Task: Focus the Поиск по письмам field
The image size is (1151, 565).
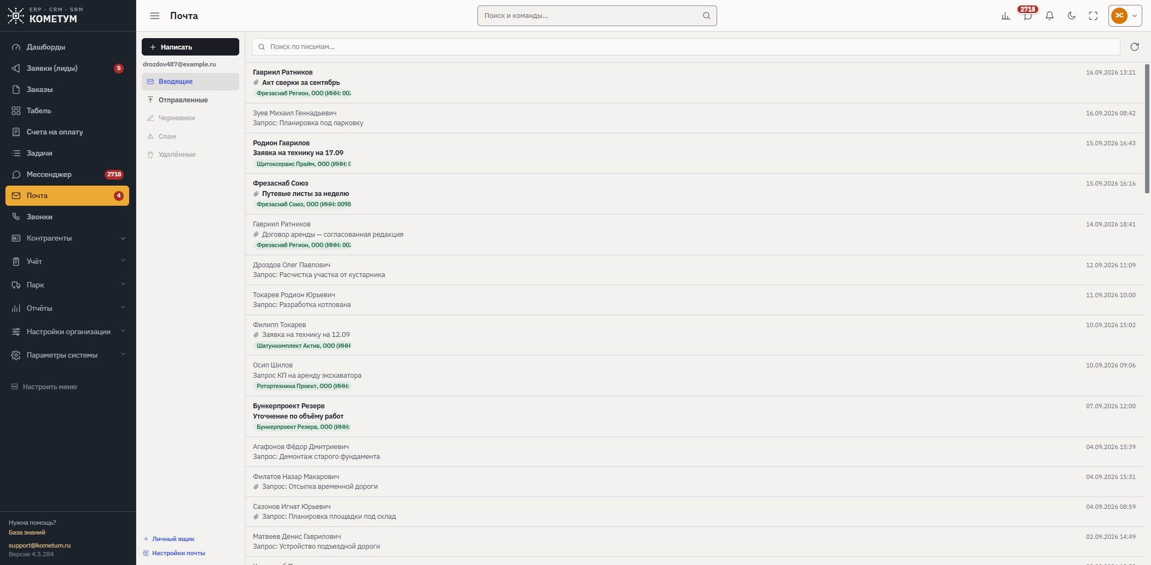Action: click(x=686, y=47)
